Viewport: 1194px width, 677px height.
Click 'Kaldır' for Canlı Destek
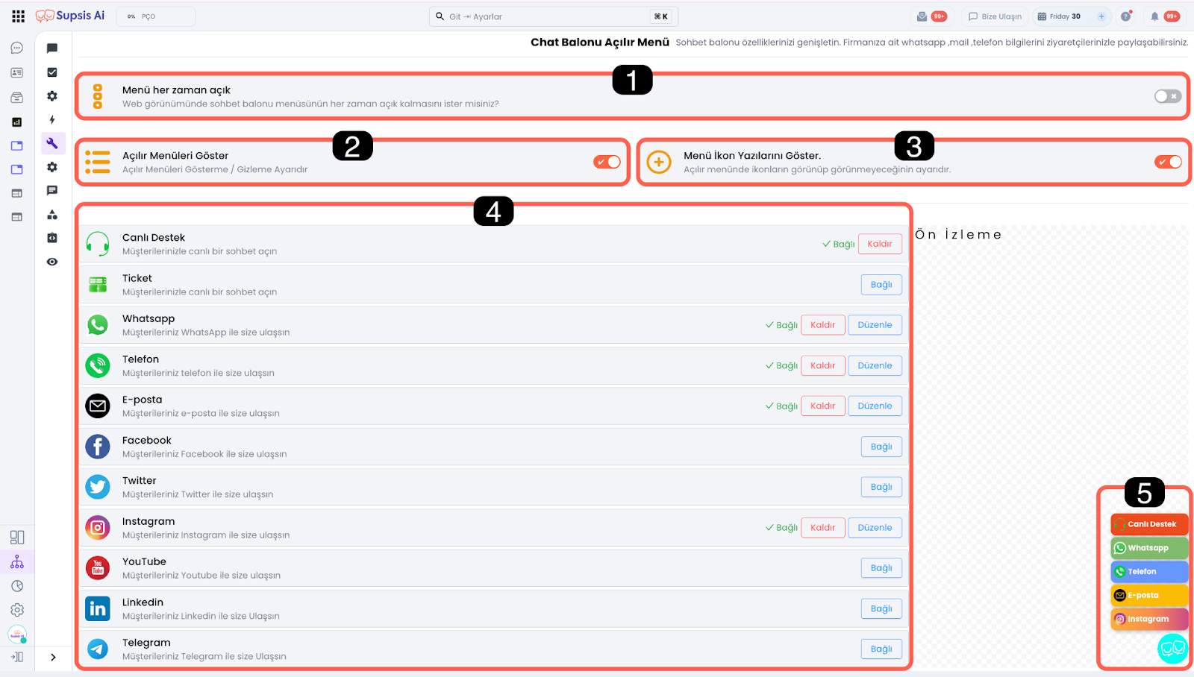click(879, 244)
